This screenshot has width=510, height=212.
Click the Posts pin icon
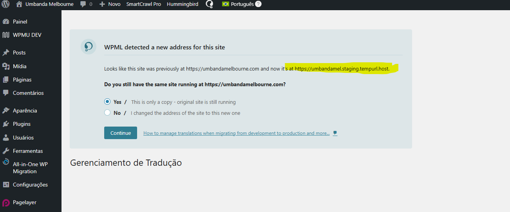6,53
